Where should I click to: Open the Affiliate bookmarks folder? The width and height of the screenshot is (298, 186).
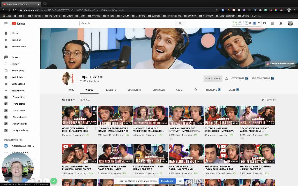(x=108, y=16)
